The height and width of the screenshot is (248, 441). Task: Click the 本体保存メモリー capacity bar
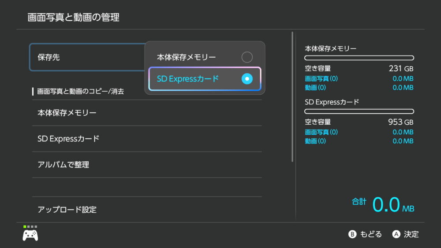[x=359, y=58]
